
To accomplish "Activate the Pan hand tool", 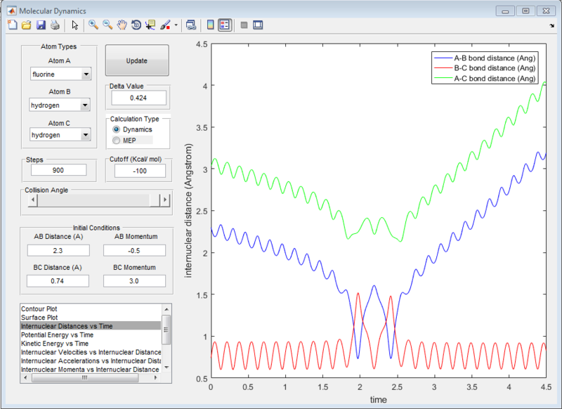I will coord(122,25).
